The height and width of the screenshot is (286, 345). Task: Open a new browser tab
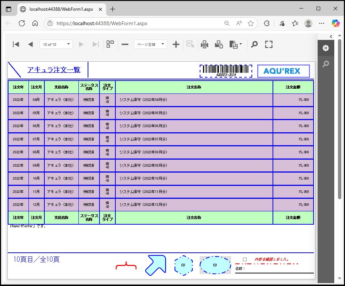pos(113,9)
